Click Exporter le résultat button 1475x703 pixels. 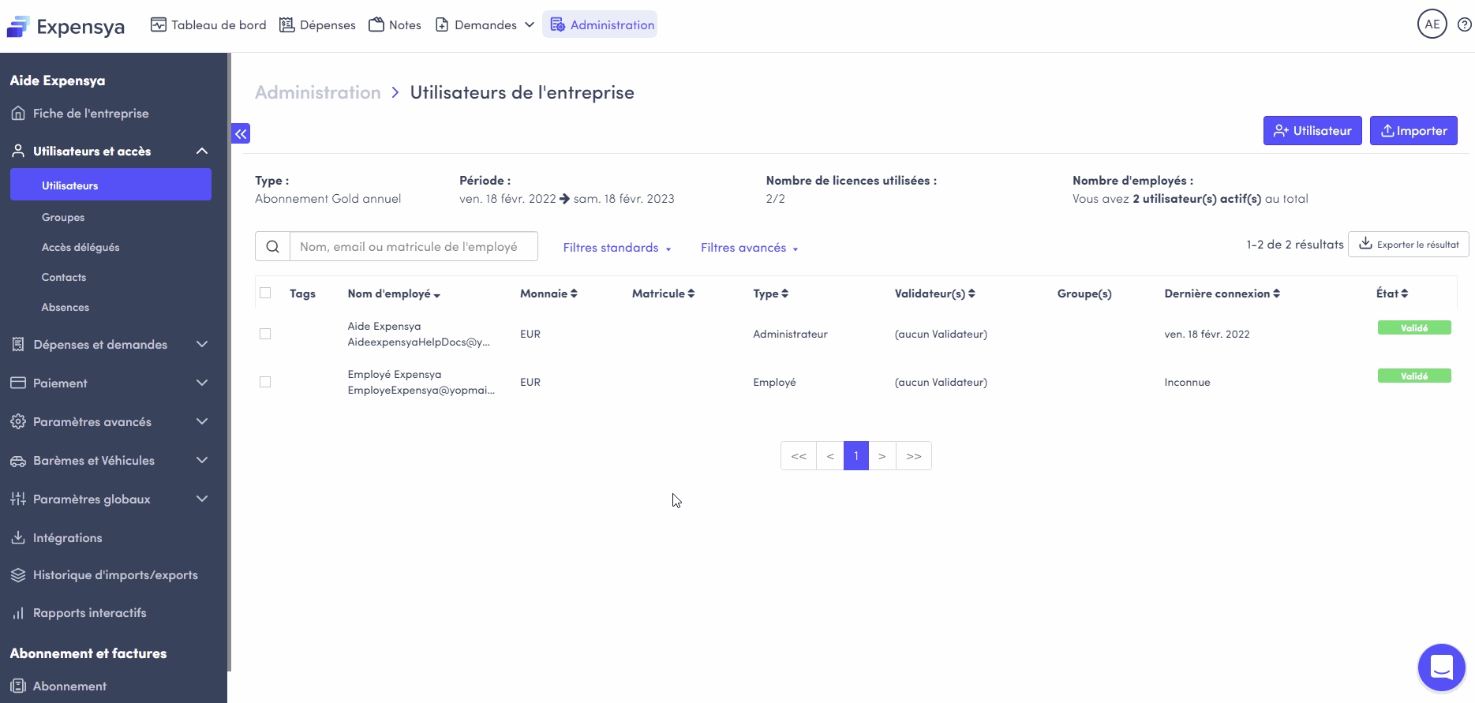1408,245
